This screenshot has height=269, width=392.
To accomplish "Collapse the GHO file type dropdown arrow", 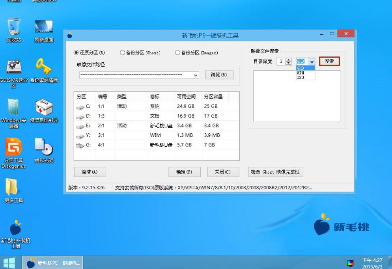I will (x=312, y=62).
